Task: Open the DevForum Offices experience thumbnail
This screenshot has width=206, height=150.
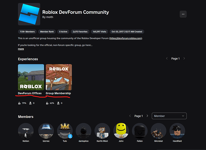Action: 31,77
